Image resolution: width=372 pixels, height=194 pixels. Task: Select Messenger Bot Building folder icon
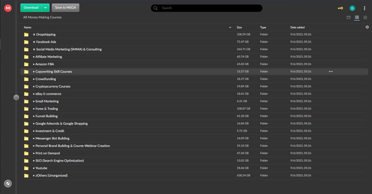pos(26,139)
